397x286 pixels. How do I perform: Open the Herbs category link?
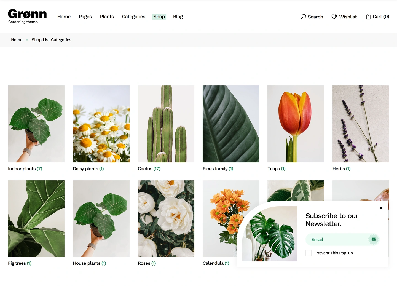click(341, 169)
